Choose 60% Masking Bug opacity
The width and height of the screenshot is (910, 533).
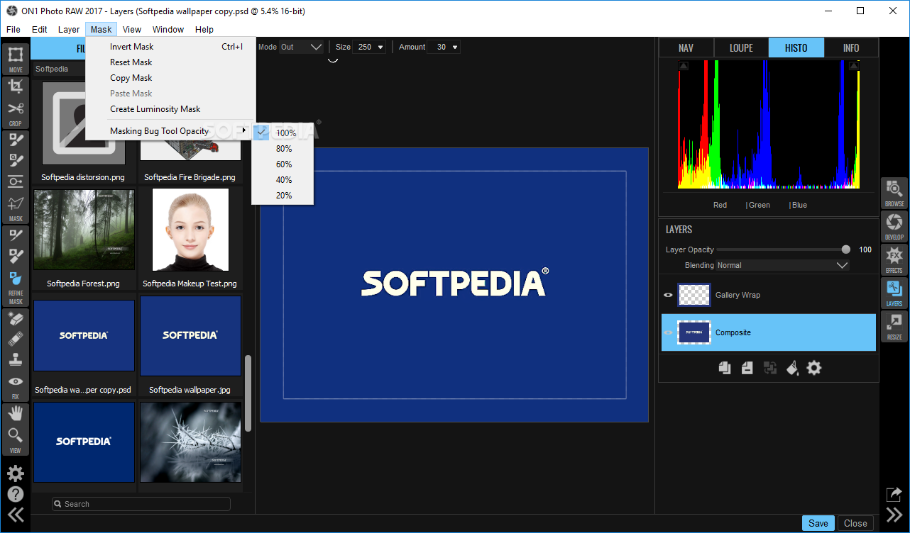(283, 164)
